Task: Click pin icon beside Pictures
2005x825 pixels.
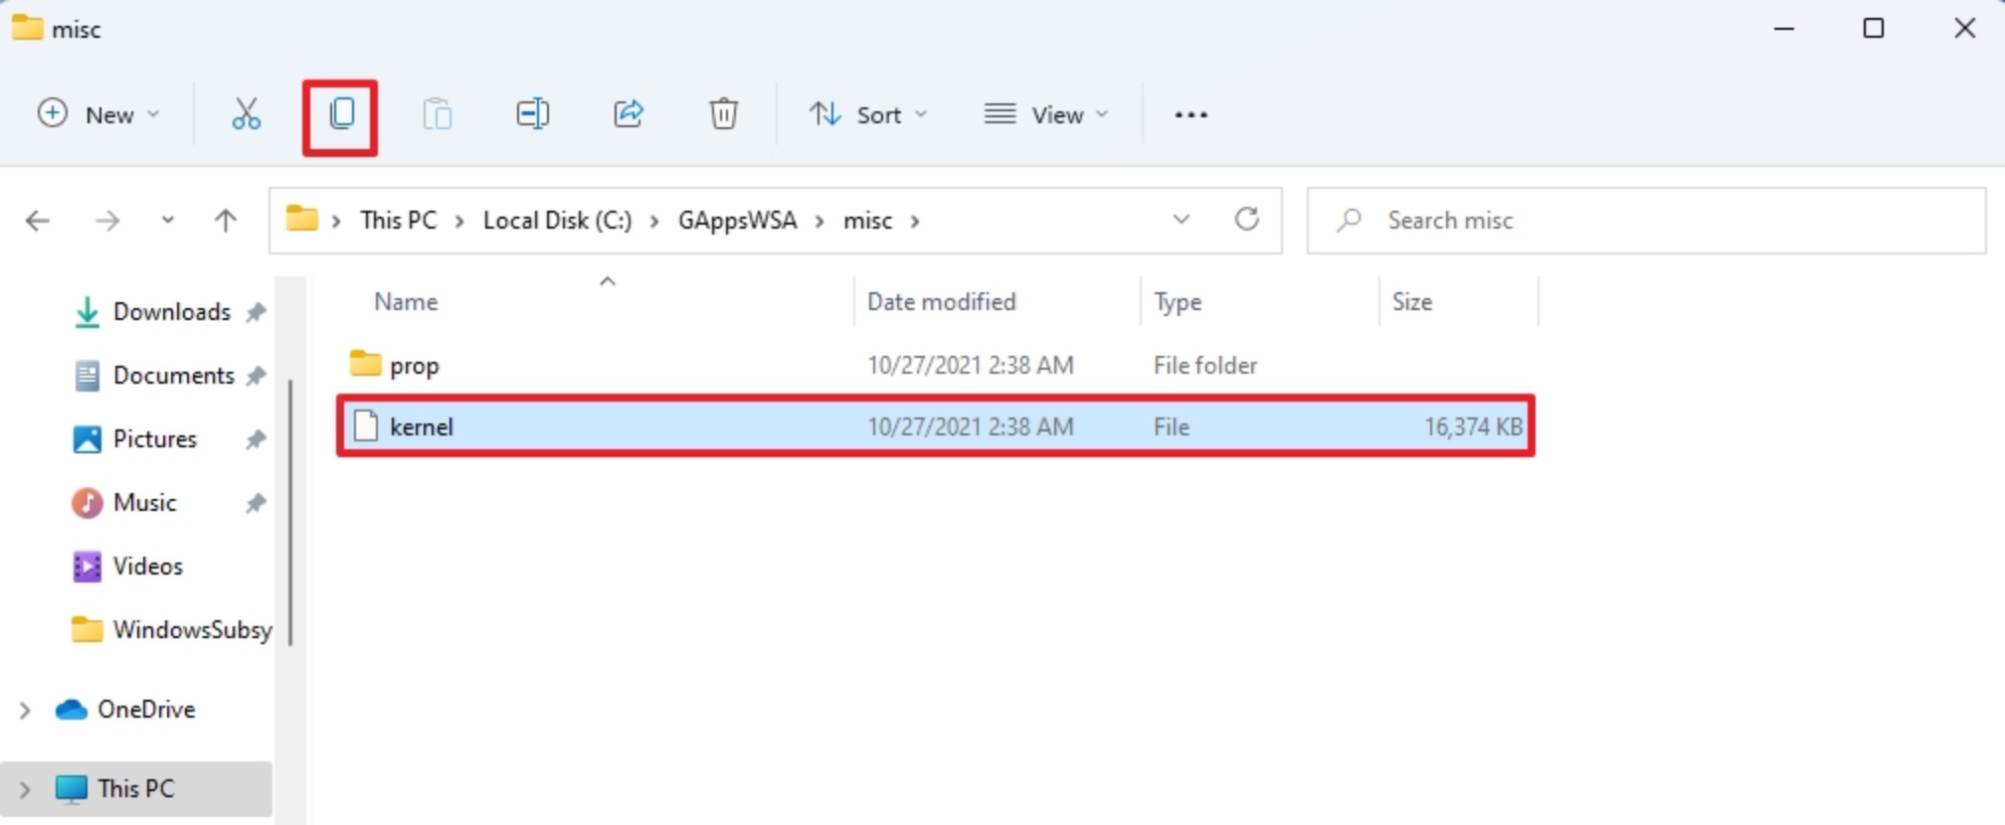Action: point(256,439)
